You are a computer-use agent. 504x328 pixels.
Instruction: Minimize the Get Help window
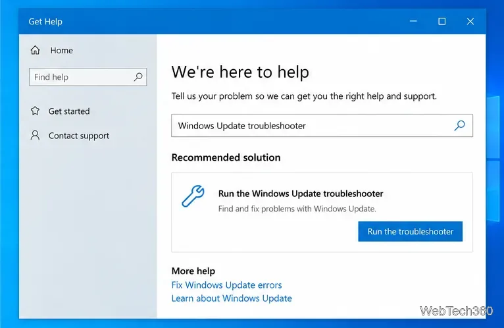coord(413,21)
